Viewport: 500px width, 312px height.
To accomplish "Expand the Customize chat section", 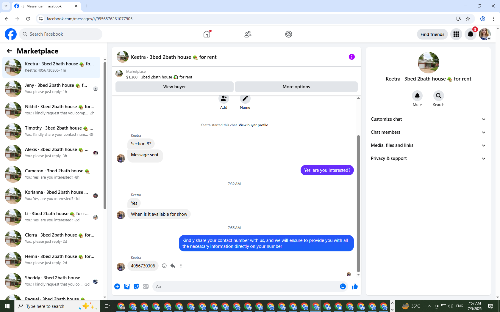I will (x=428, y=119).
